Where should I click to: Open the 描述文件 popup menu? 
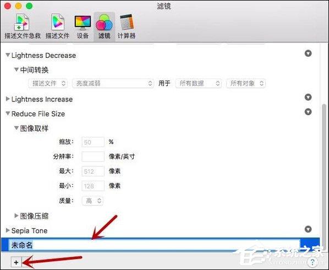tap(48, 83)
